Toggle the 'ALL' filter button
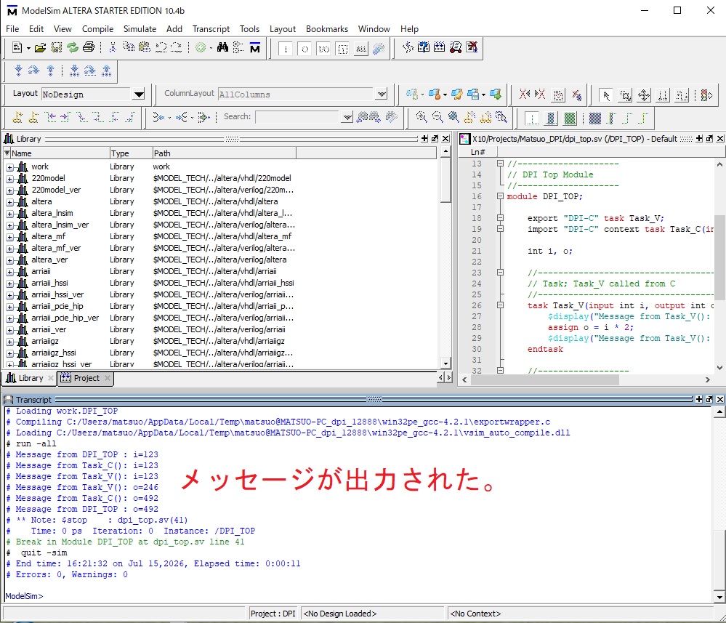 click(x=361, y=49)
